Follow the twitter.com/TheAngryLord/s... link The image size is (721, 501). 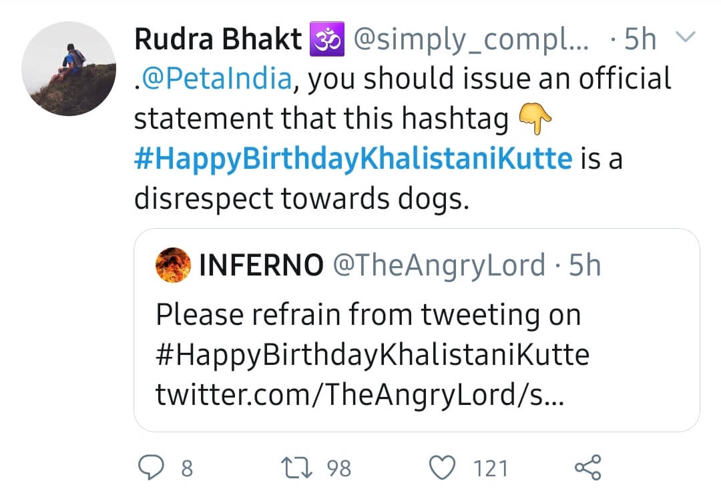[360, 395]
